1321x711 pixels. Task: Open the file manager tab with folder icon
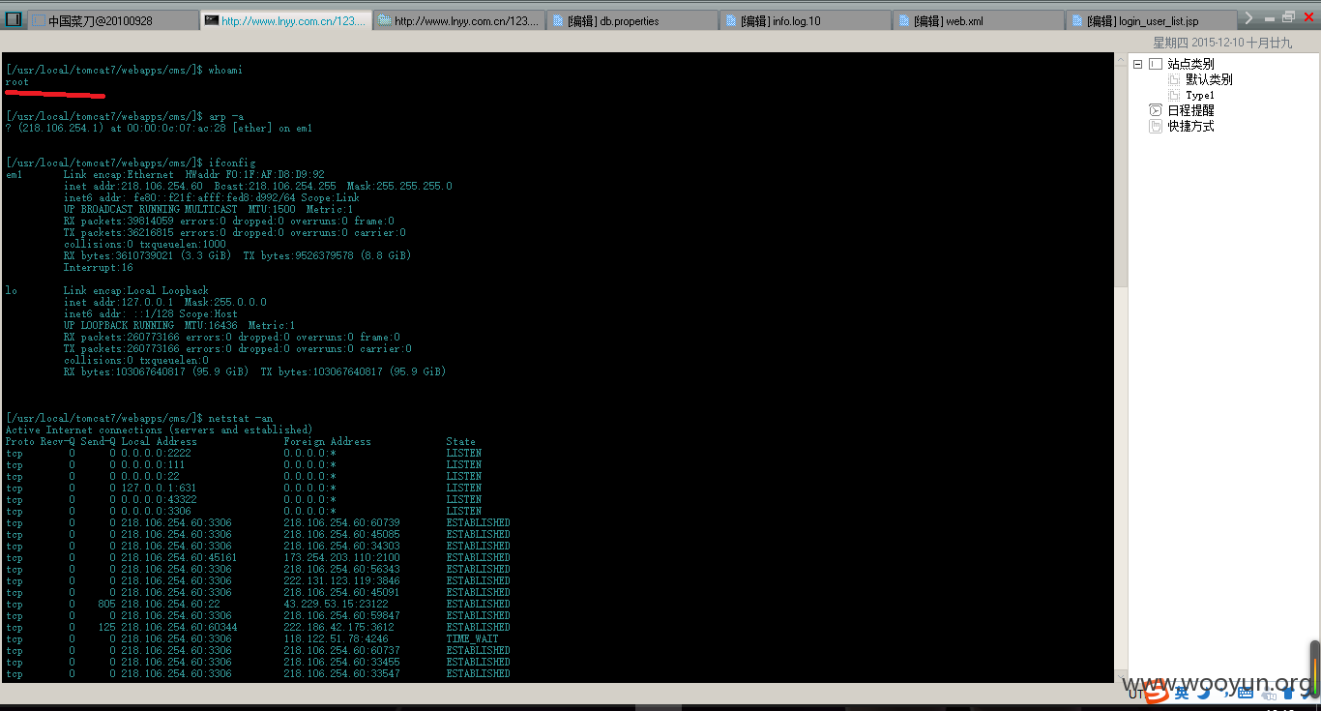coord(458,20)
